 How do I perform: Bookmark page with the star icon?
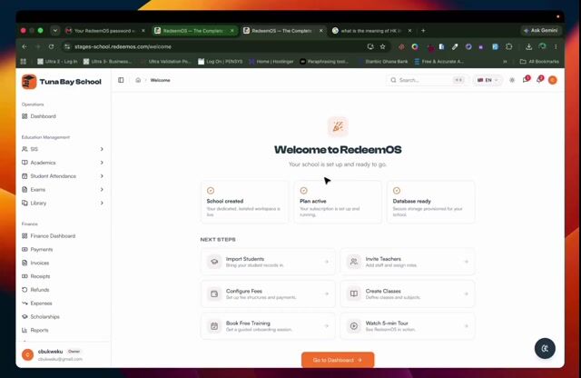point(382,46)
